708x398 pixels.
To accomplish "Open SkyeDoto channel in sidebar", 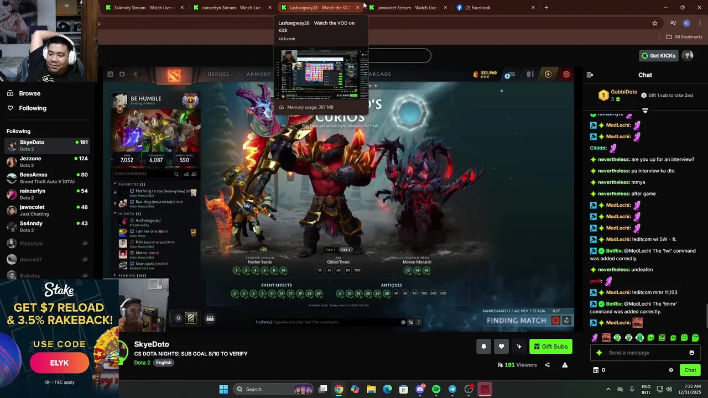I will [47, 145].
